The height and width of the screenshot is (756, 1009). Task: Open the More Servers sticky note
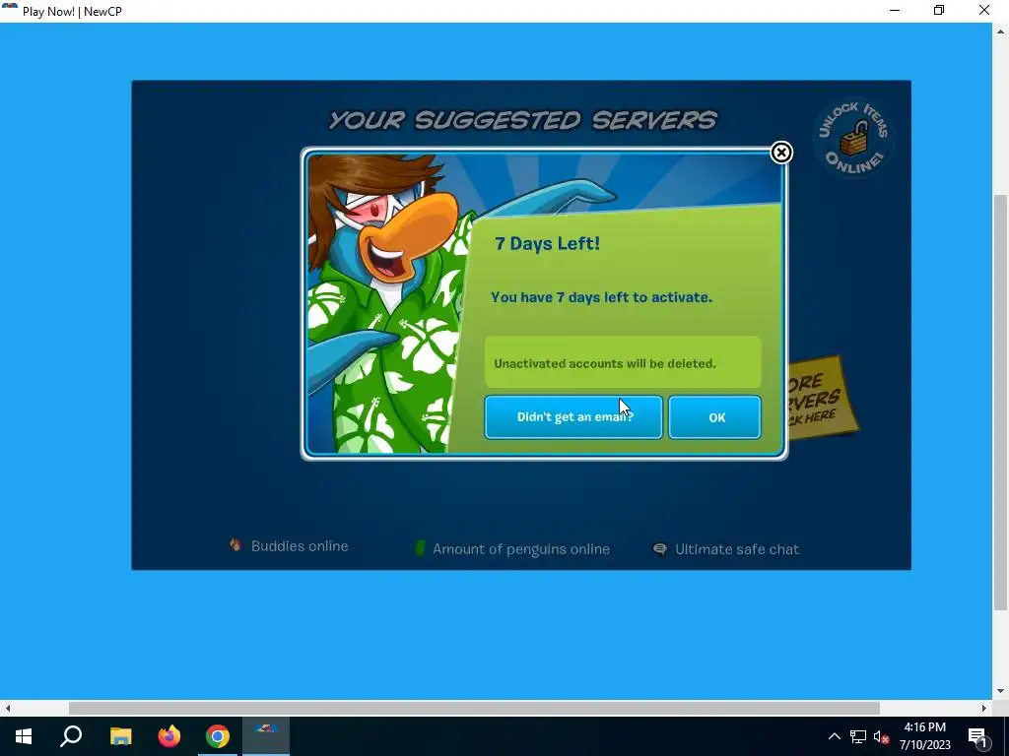822,399
